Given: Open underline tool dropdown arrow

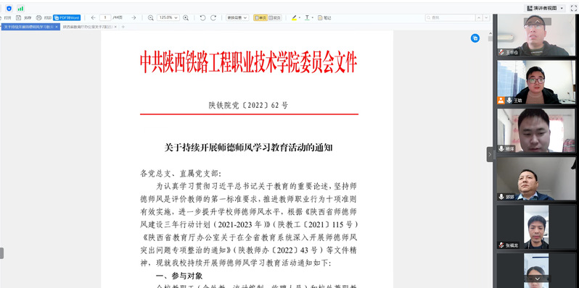Looking at the screenshot, I should coord(313,17).
